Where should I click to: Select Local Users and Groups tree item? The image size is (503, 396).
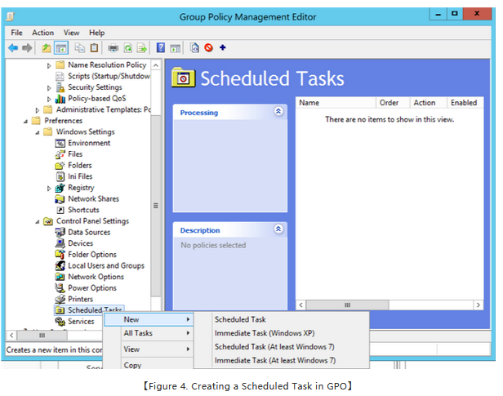coord(105,265)
